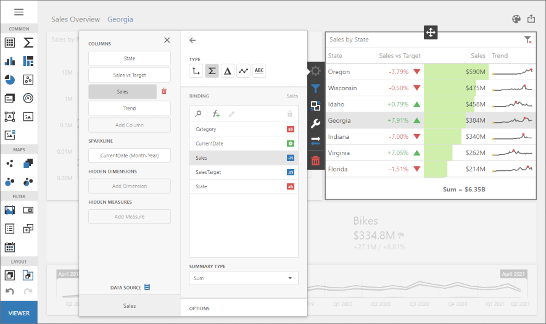Click Add Column placeholder
The height and width of the screenshot is (324, 546).
[130, 125]
